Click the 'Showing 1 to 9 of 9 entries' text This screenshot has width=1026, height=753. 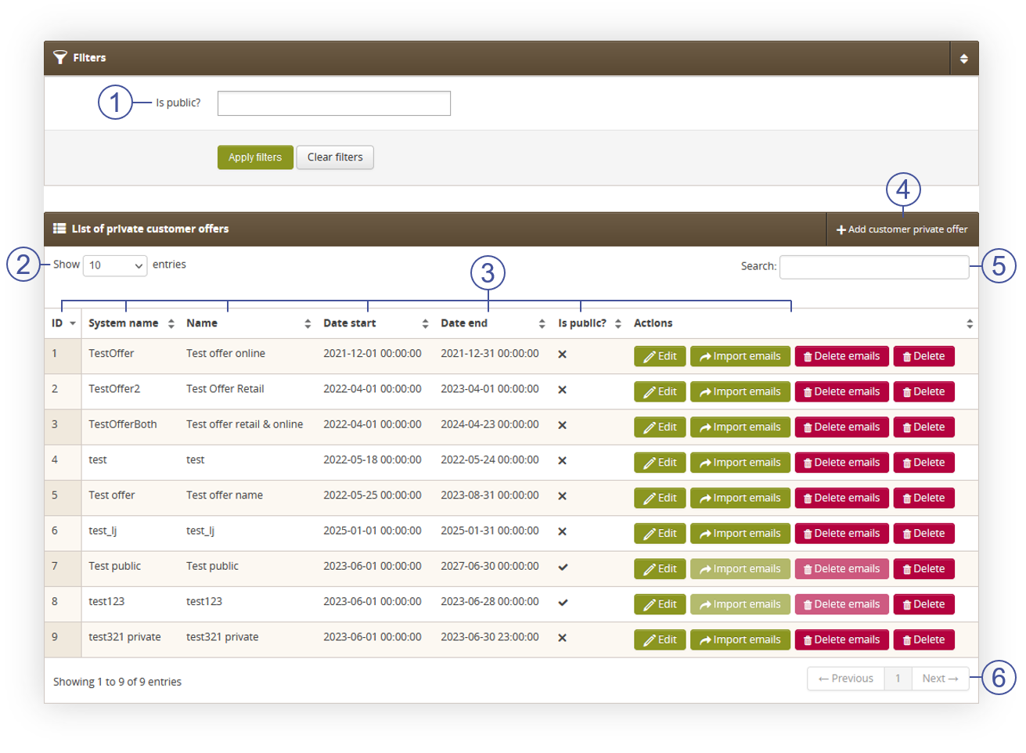pyautogui.click(x=117, y=682)
